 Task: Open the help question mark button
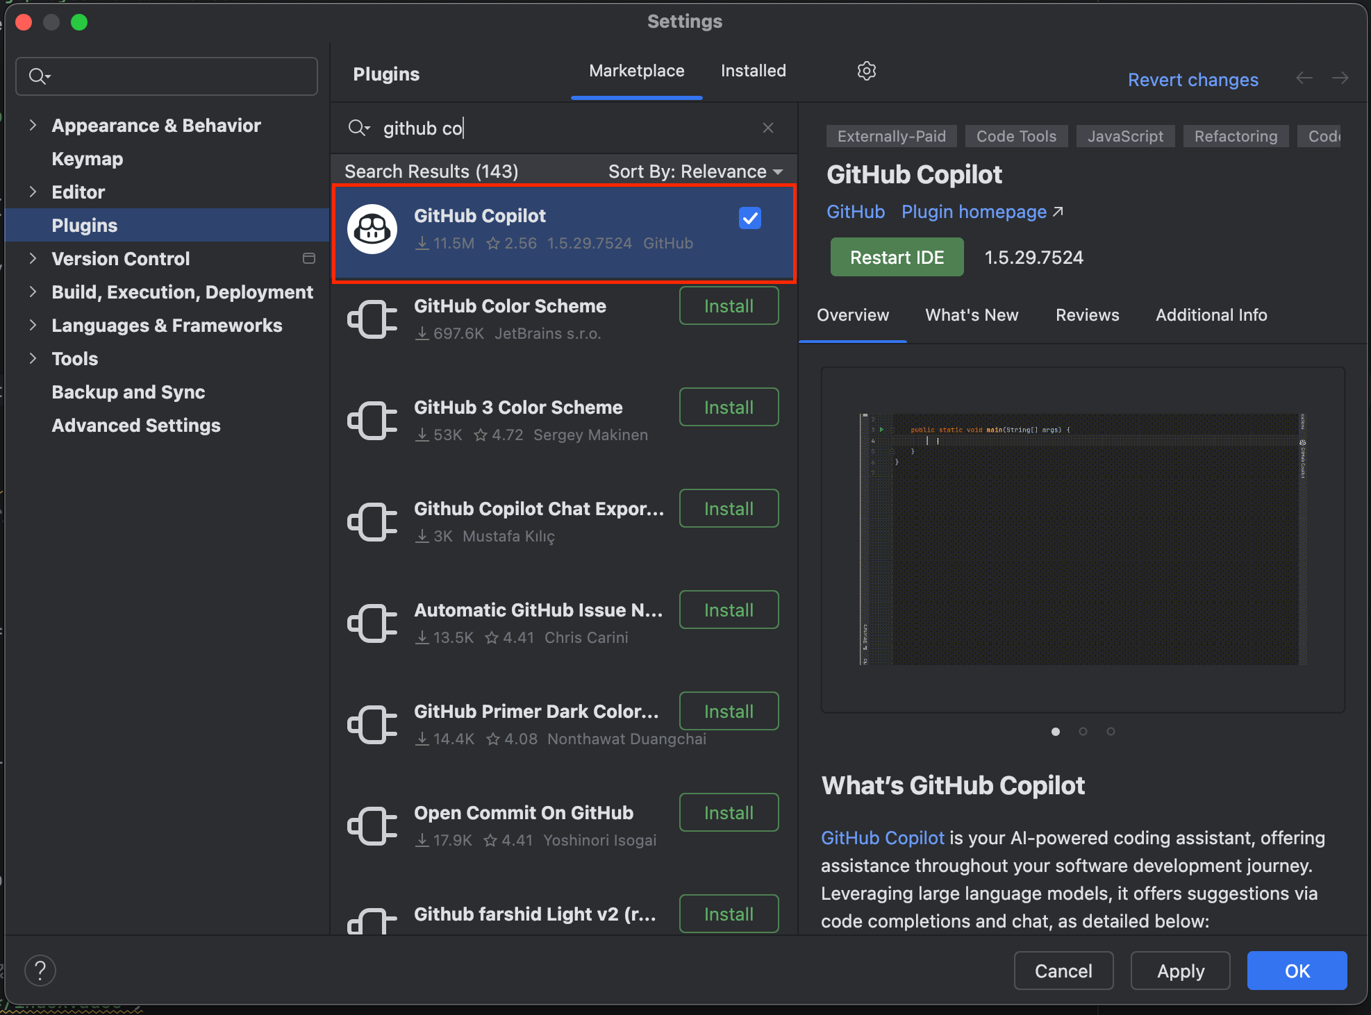click(40, 970)
